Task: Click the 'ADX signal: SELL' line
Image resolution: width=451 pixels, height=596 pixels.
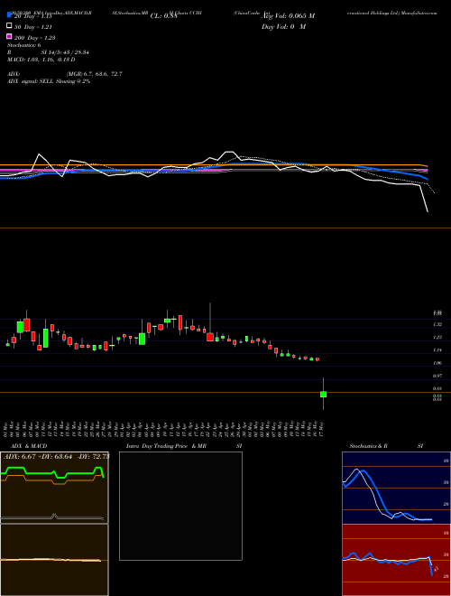Action: click(x=49, y=81)
